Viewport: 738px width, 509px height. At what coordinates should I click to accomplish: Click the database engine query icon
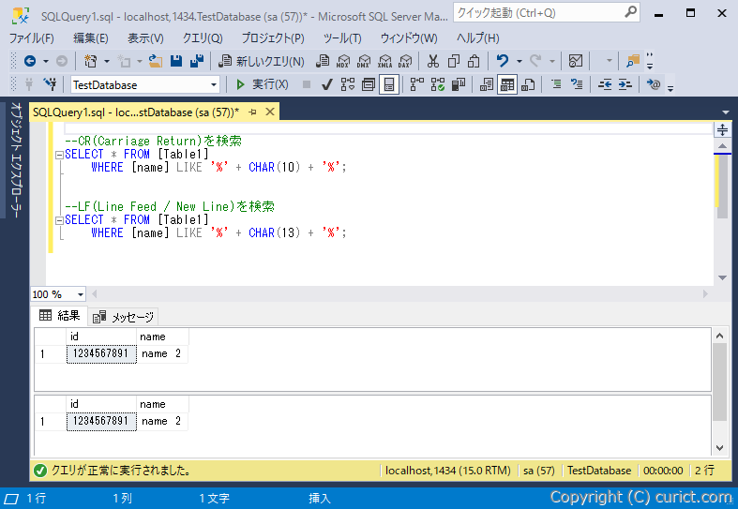323,61
